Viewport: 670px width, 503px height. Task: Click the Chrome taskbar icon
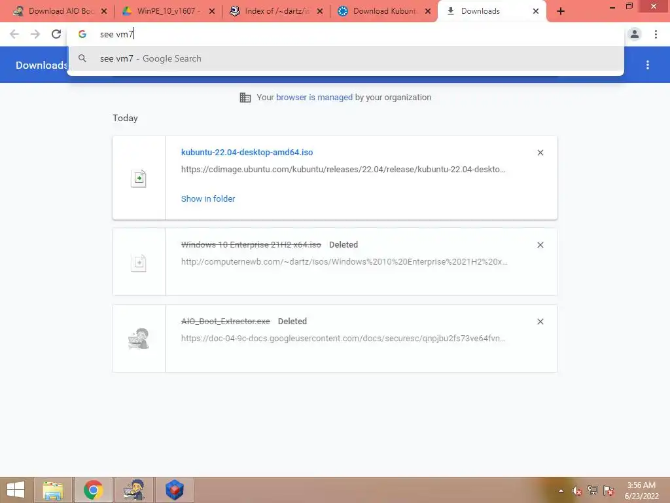(x=93, y=490)
